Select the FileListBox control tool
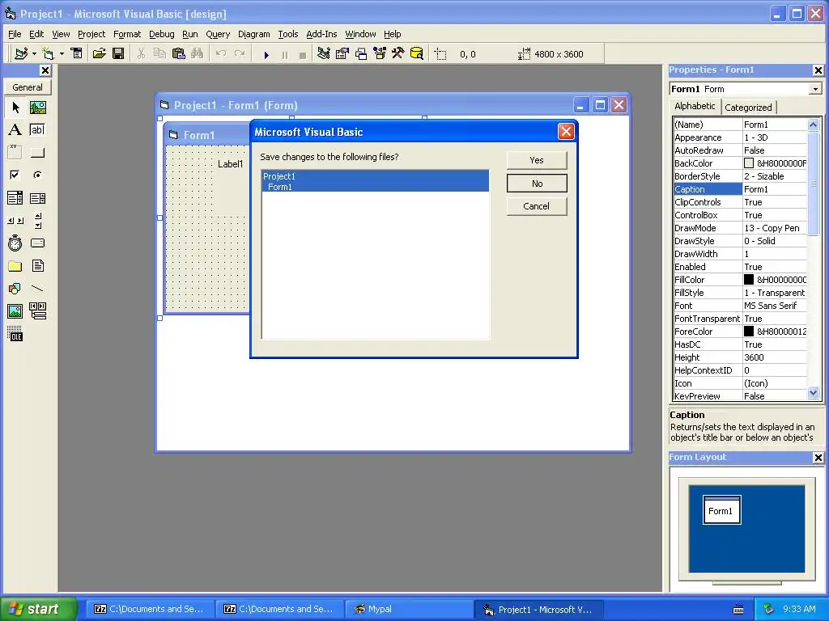829x621 pixels. [x=37, y=265]
